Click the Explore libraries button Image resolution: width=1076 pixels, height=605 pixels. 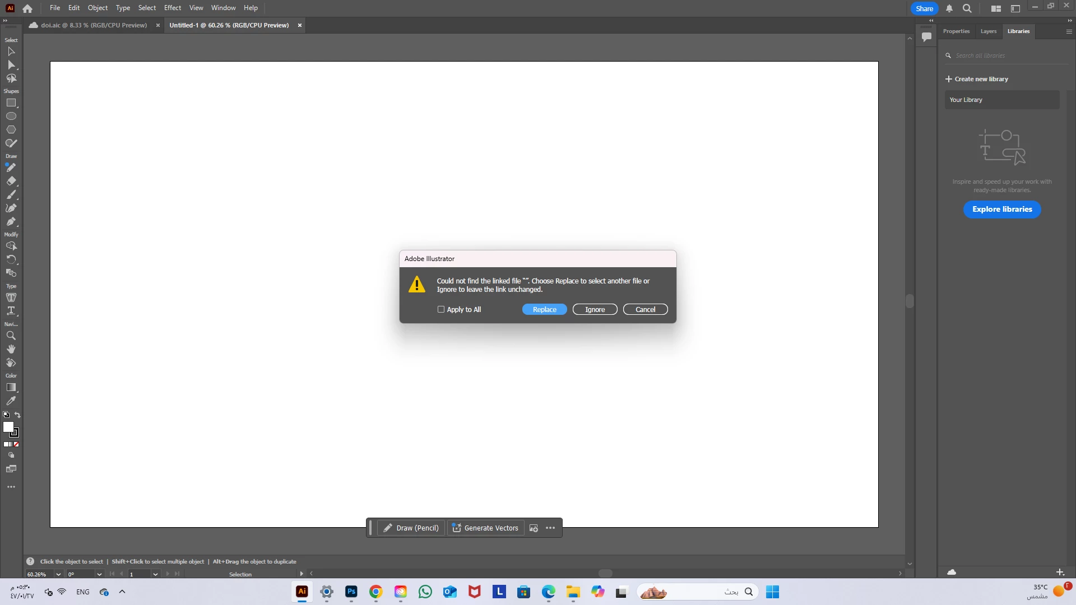point(1001,209)
